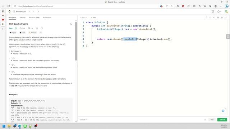Favorite the problem with star icon
The height and width of the screenshot is (129, 230).
tap(37, 28)
